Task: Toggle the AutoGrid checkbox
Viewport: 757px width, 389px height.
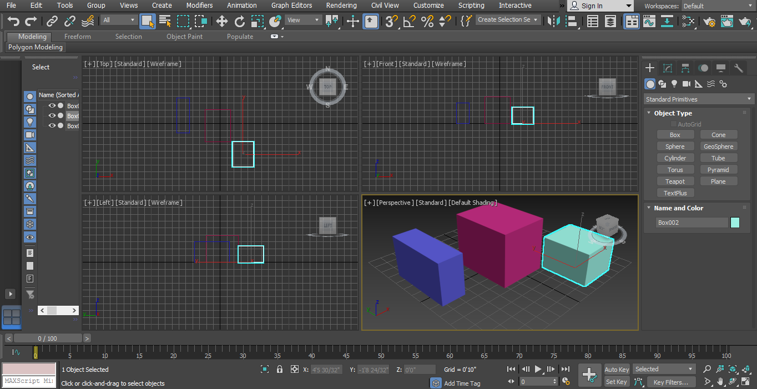Action: tap(674, 124)
